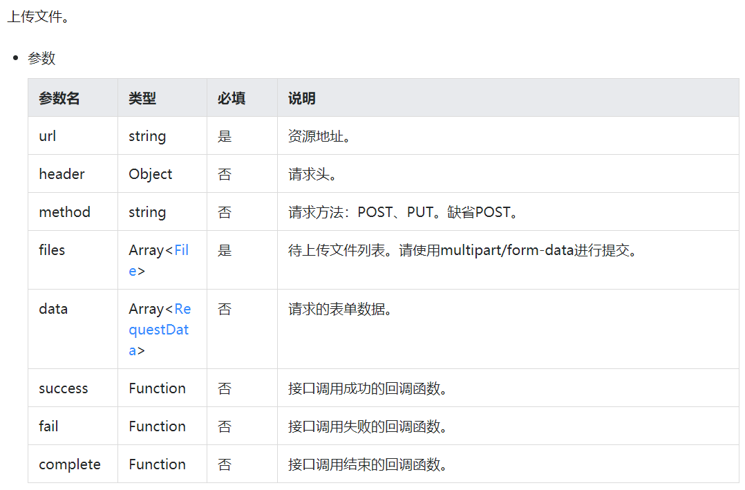Image resolution: width=745 pixels, height=490 pixels.
Task: Click 'string' type in the method row
Action: 147,212
